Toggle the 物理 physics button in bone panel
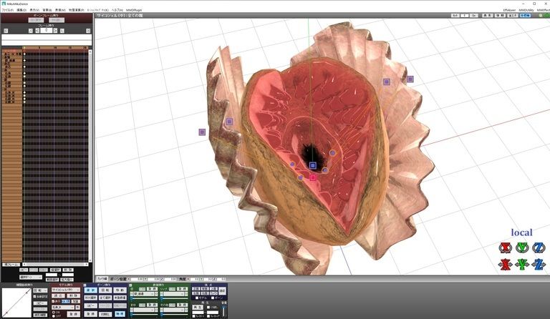This screenshot has height=319, width=550. pyautogui.click(x=120, y=314)
